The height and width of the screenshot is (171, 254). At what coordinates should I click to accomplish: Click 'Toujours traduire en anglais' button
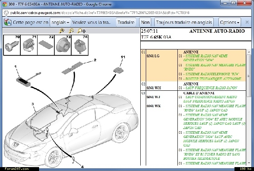(x=184, y=22)
